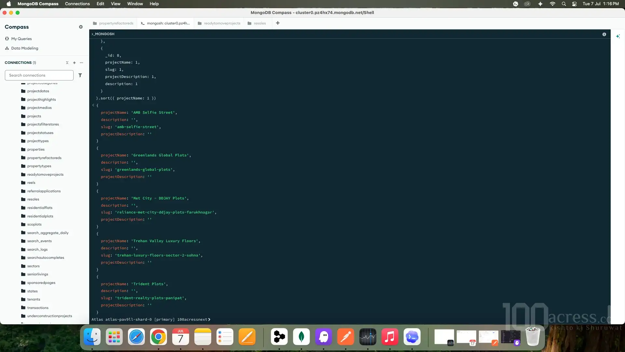Select the properties collection

click(x=36, y=149)
